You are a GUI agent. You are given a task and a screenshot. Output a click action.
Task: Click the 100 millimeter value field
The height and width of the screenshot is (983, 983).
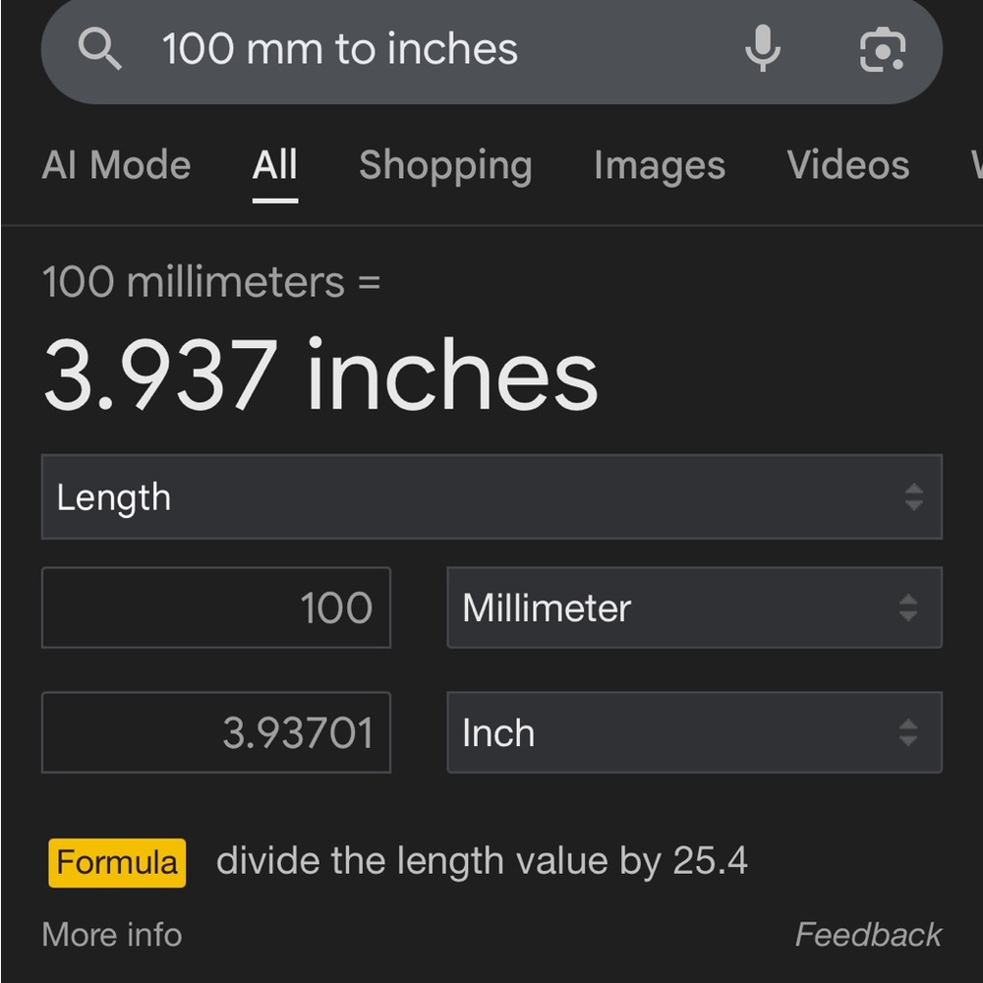click(216, 607)
